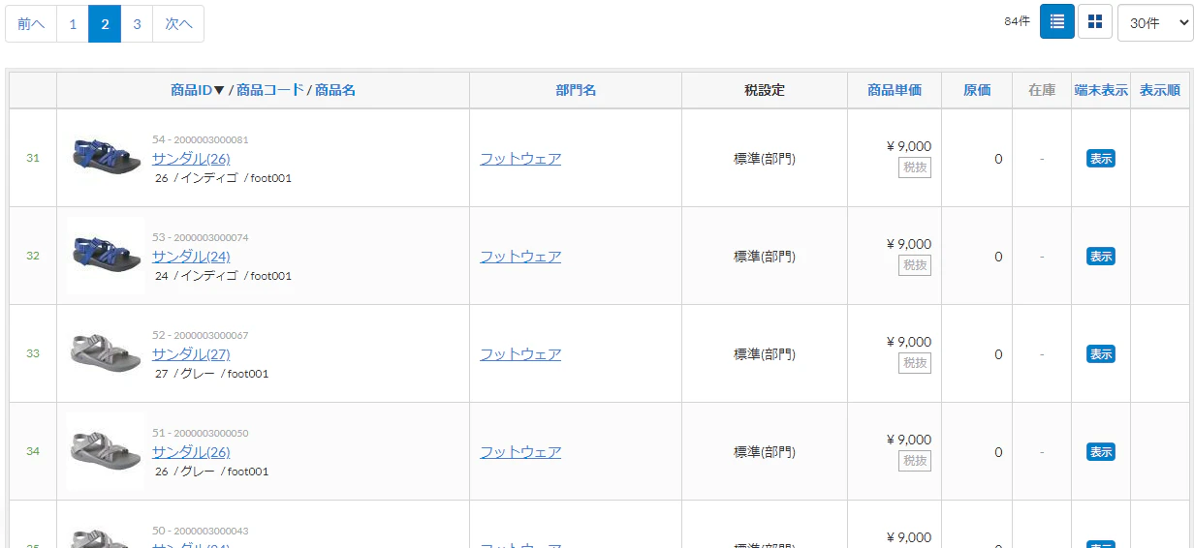Open サンダル(24) product link
The image size is (1194, 548).
pyautogui.click(x=191, y=257)
